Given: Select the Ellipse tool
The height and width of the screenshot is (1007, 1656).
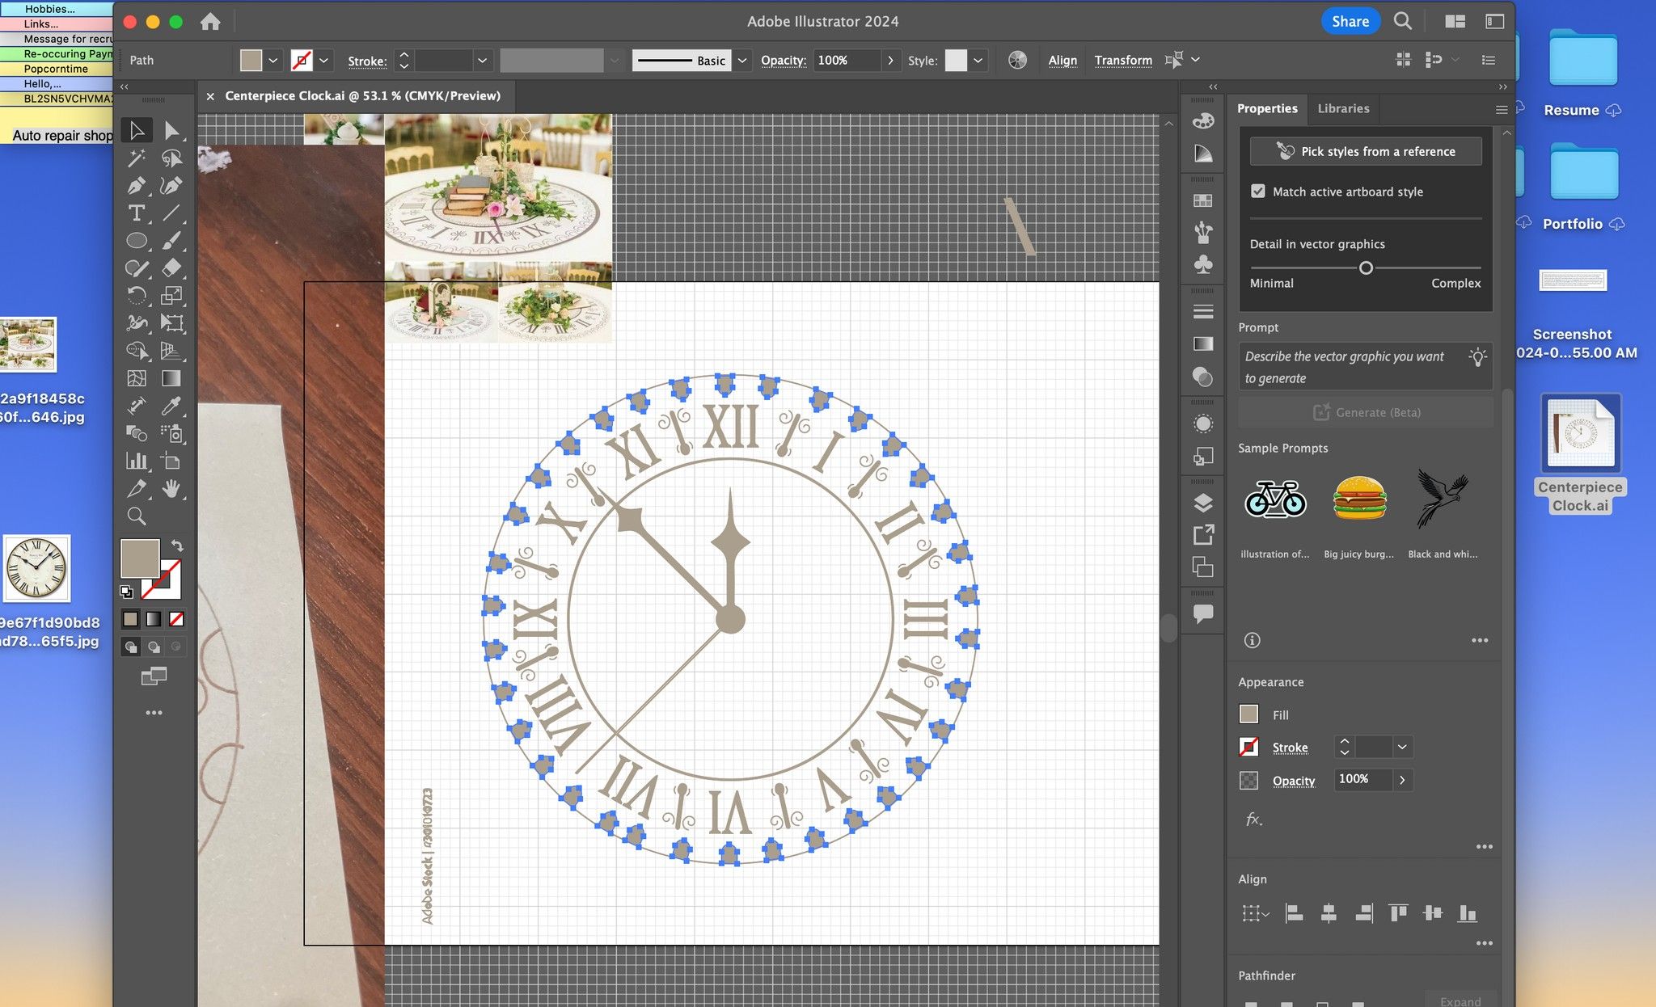Looking at the screenshot, I should point(136,241).
